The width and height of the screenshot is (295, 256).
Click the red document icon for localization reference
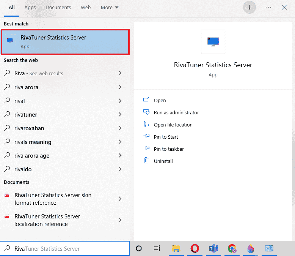coord(7,217)
